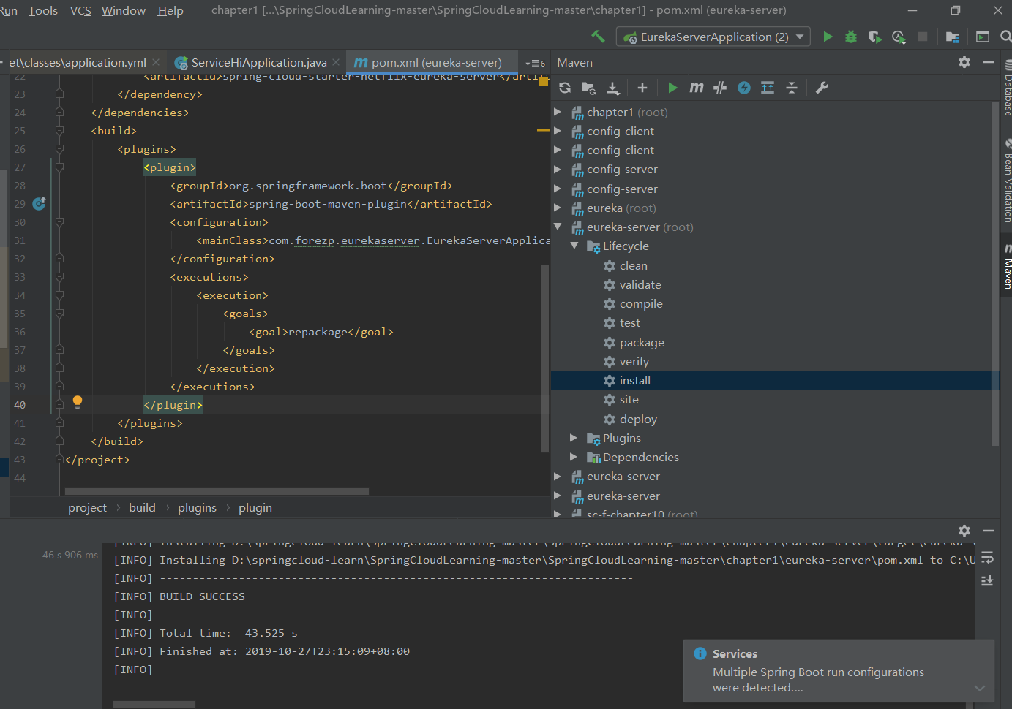Hide the Maven tool window

click(x=989, y=62)
